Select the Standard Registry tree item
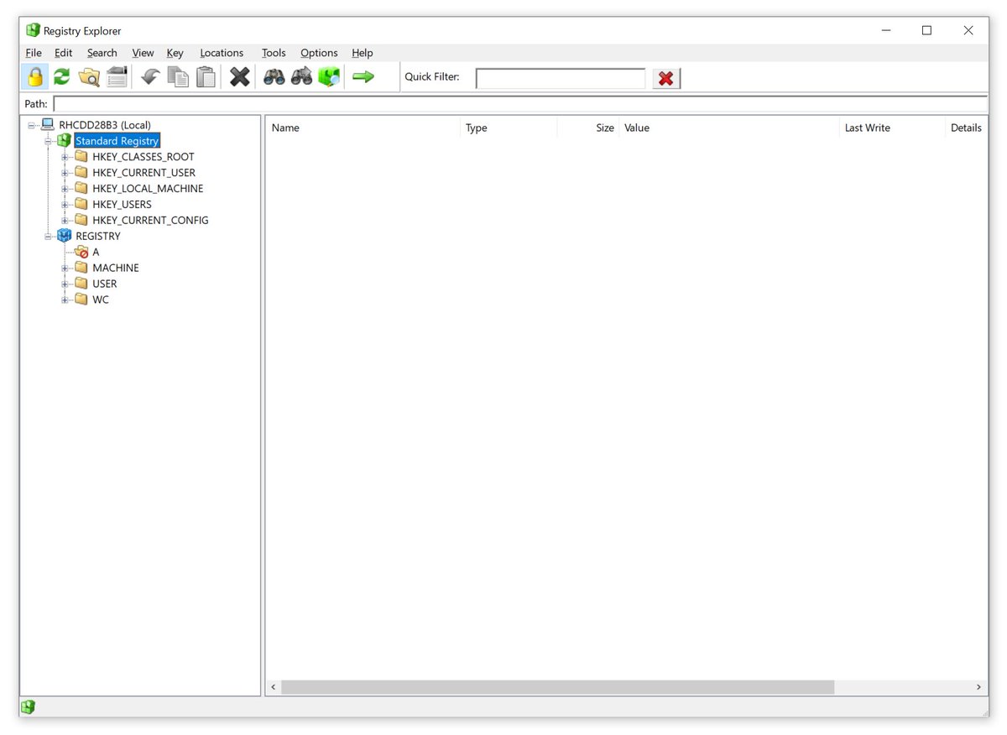The width and height of the screenshot is (1007, 735). click(x=117, y=141)
